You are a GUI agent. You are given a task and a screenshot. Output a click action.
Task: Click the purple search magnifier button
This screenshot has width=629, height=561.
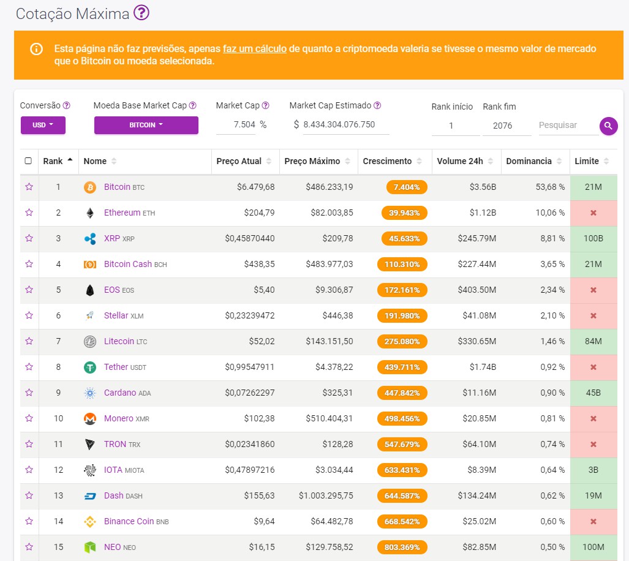point(608,126)
